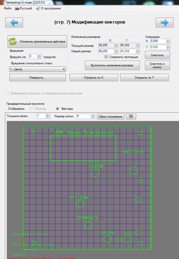The width and height of the screenshot is (179, 259).
Task: Adjust the rotation degrees spinner arrows
Action: coord(39,56)
